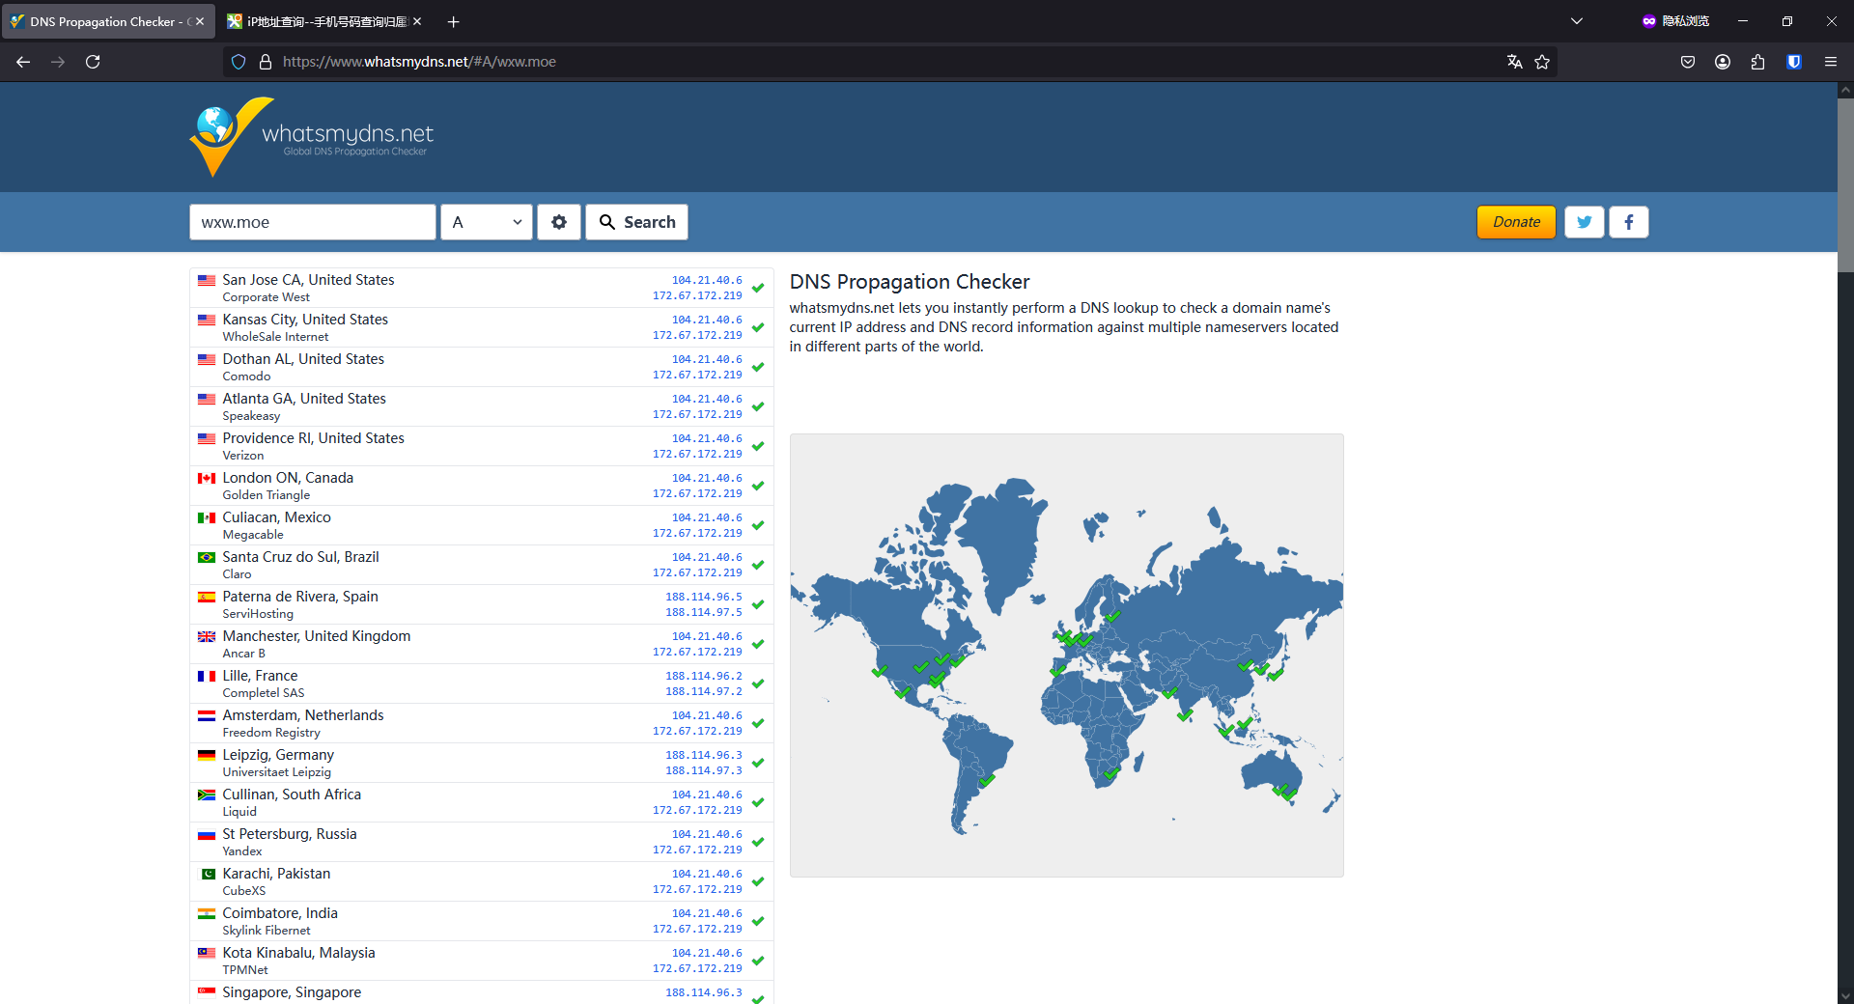Click the translate page icon
Image resolution: width=1854 pixels, height=1004 pixels.
(x=1514, y=62)
